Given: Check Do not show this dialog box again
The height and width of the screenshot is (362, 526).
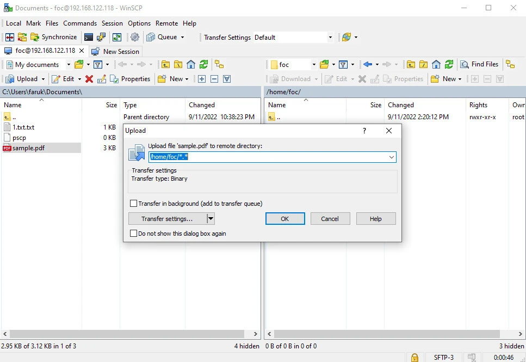Looking at the screenshot, I should (134, 234).
